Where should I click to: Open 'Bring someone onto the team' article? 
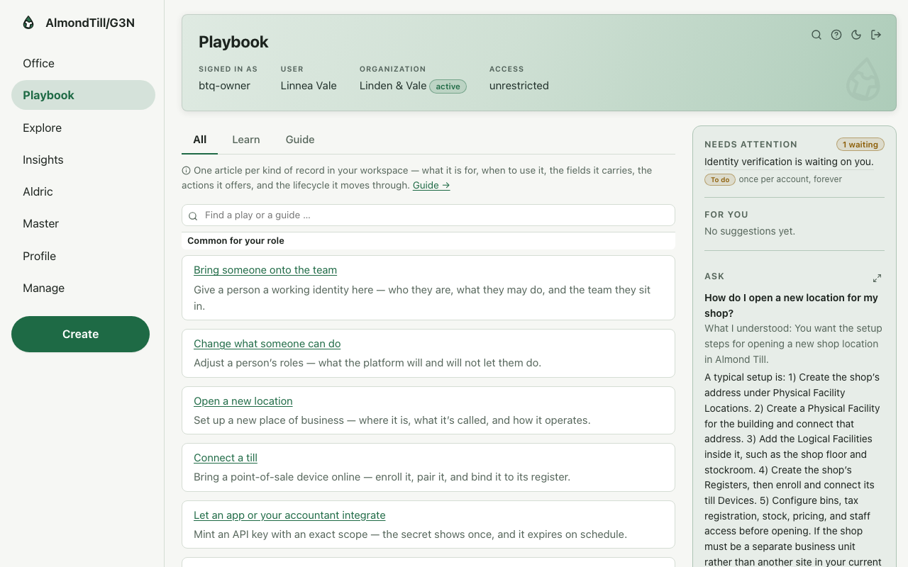tap(265, 270)
